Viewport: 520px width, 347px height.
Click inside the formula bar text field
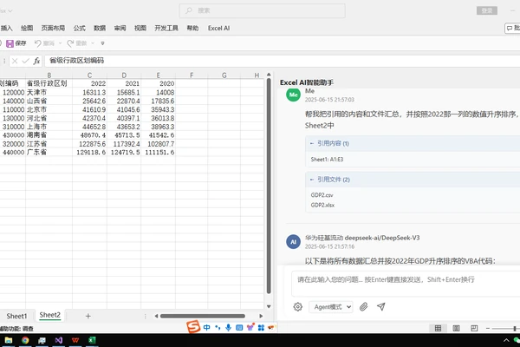282,61
